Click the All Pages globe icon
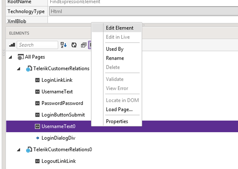This screenshot has height=169, width=238. pyautogui.click(x=21, y=57)
